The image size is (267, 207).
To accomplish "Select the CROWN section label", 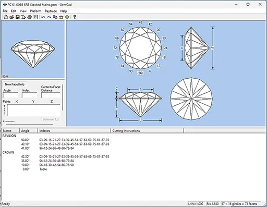I will pyautogui.click(x=8, y=152).
